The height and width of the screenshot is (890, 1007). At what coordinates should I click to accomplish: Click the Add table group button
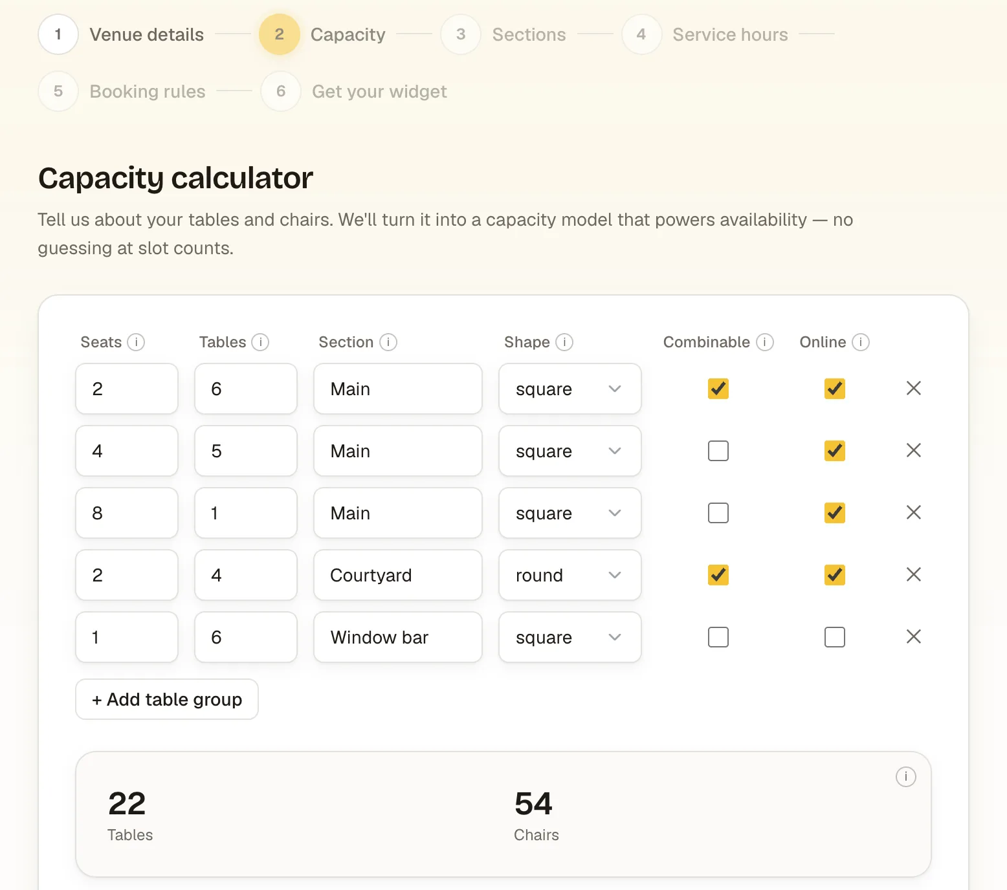[x=167, y=699]
